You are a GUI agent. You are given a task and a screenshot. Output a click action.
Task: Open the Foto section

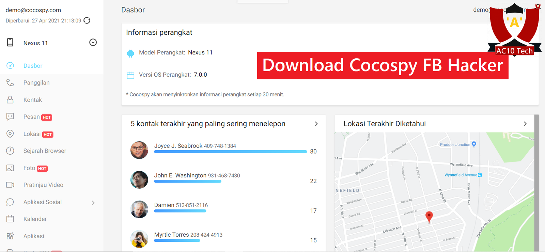click(x=29, y=168)
